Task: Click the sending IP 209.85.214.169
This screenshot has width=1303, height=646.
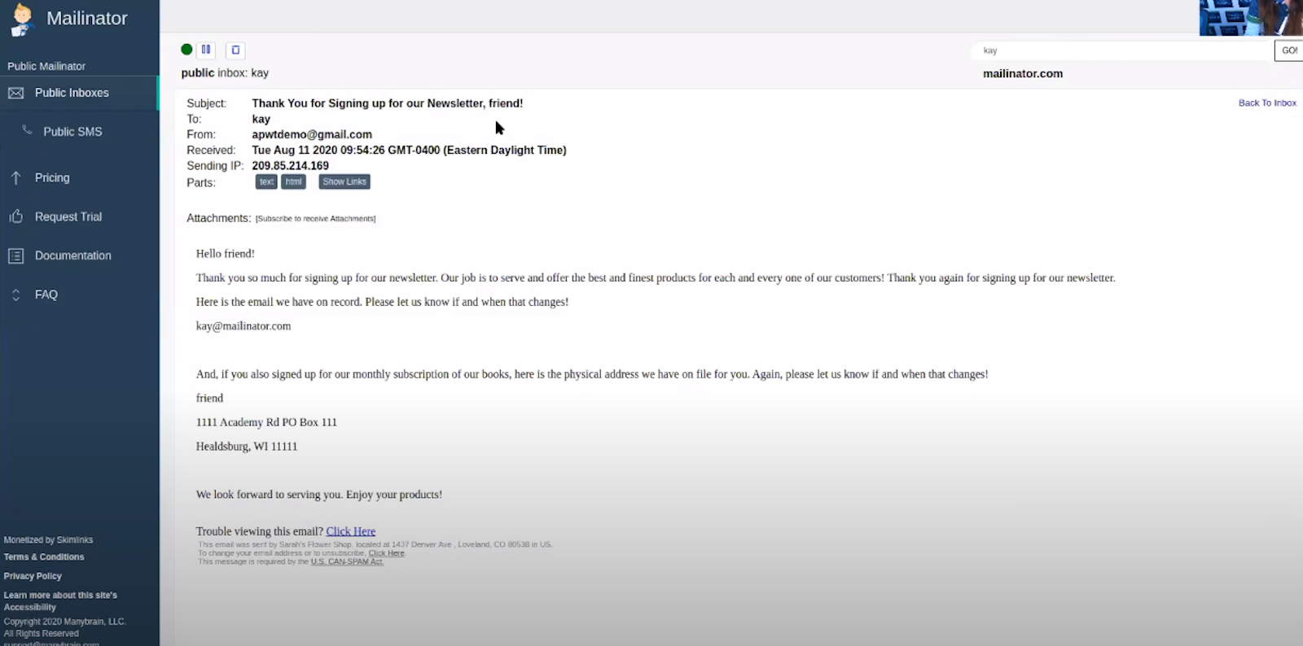Action: pyautogui.click(x=290, y=165)
